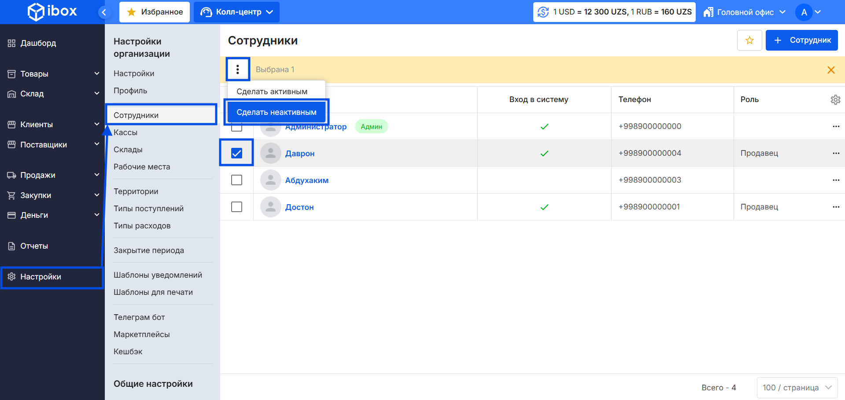Add page to favorites with star icon
Screen dimensions: 845x400
[x=749, y=40]
